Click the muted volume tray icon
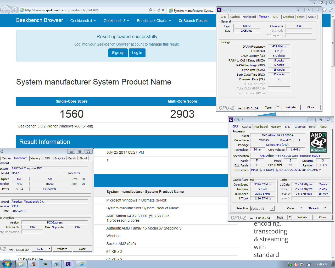This screenshot has width=335, height=268. coord(296,264)
